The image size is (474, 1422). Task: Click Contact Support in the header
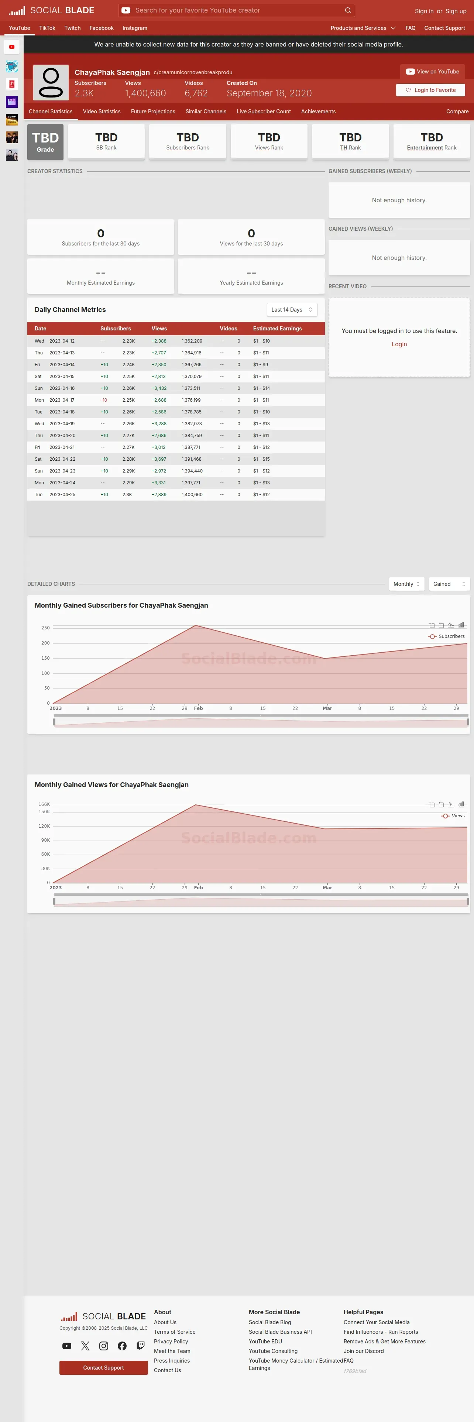[444, 28]
